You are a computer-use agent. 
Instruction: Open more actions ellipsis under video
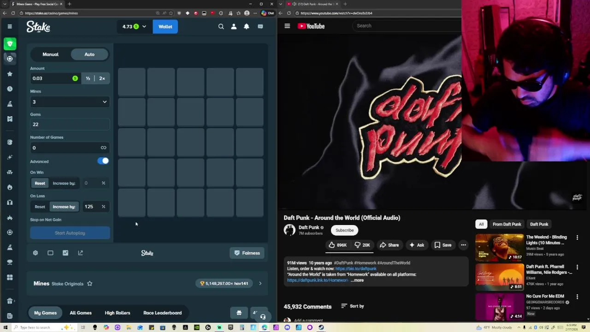463,245
